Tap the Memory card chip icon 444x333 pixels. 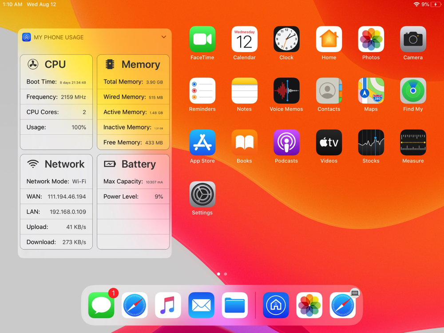point(110,64)
